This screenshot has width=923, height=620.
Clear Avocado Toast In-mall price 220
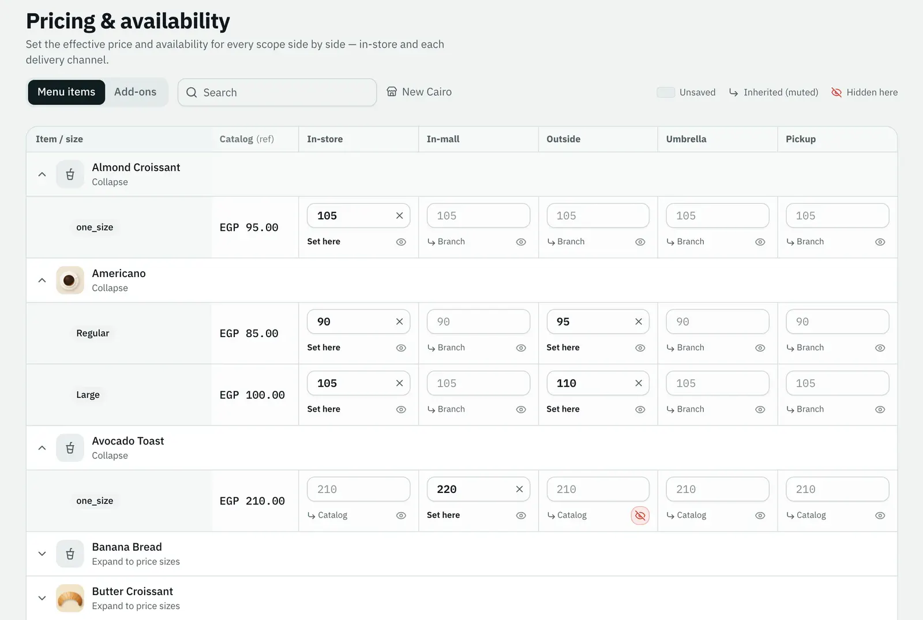pyautogui.click(x=519, y=489)
